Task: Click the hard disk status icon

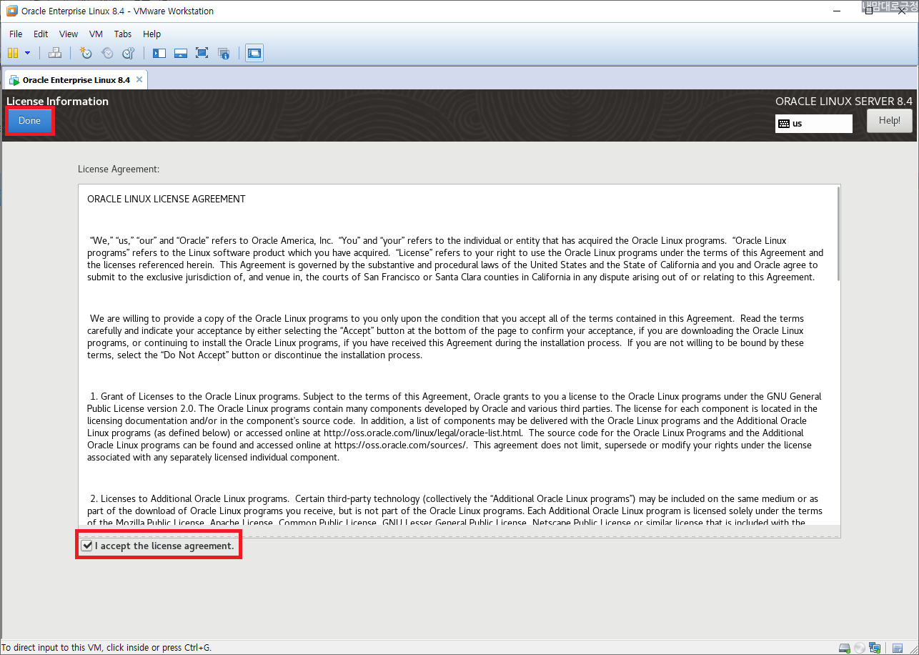Action: (x=844, y=648)
